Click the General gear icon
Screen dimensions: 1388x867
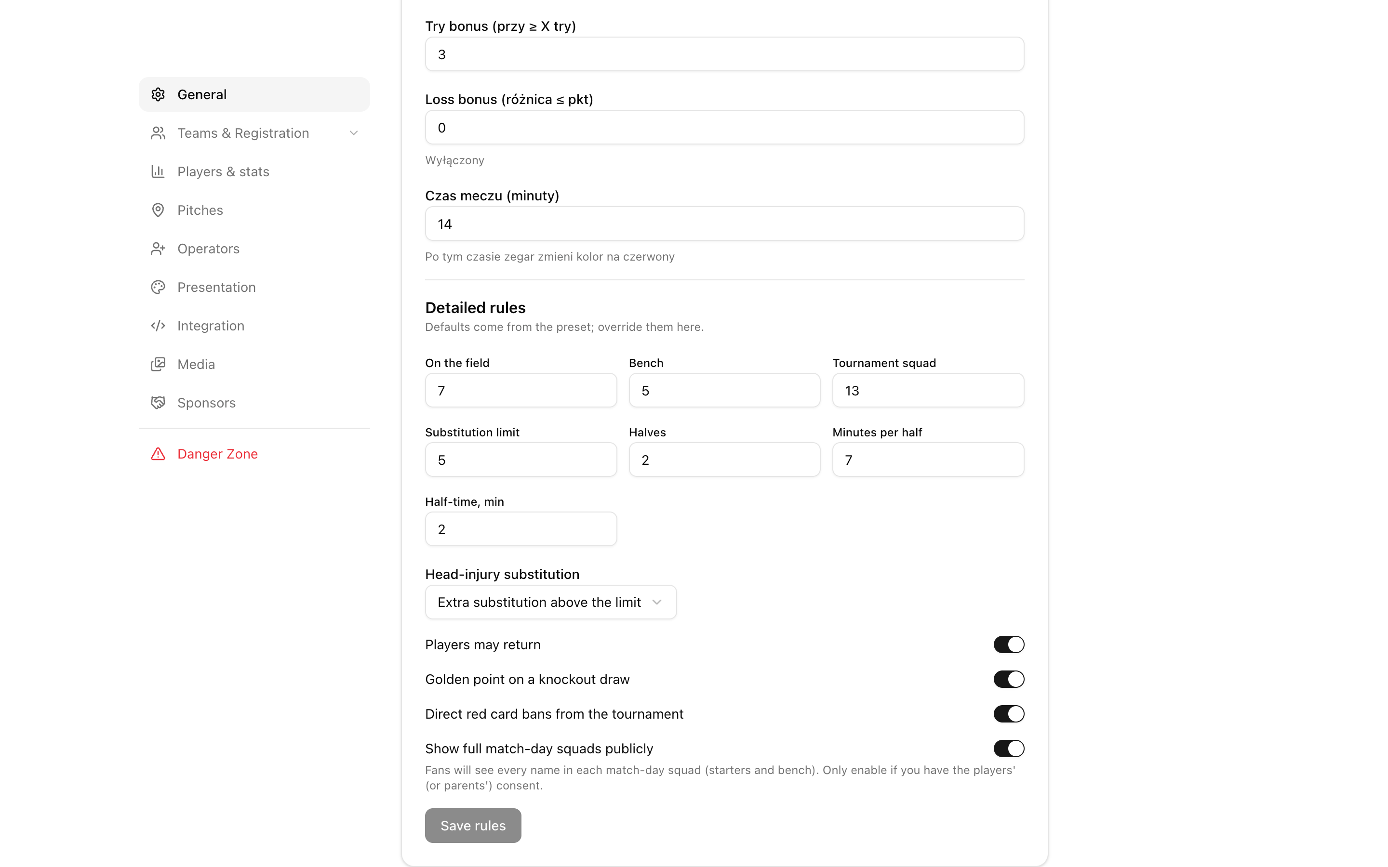[158, 94]
